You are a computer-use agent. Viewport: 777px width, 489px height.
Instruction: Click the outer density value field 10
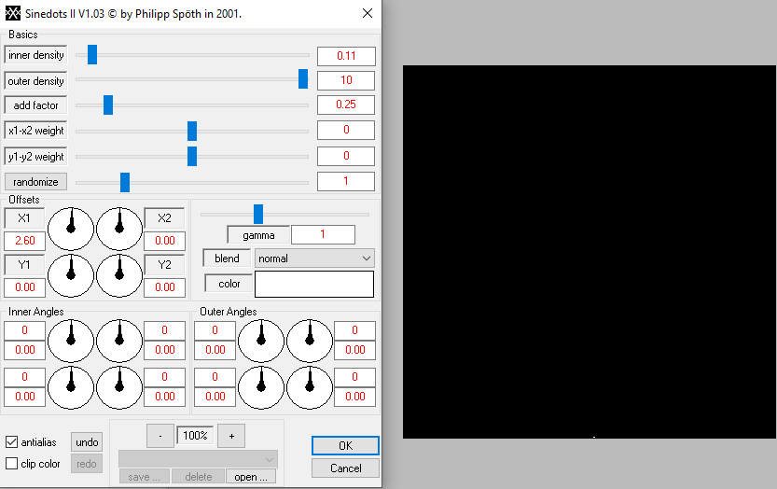(x=346, y=80)
